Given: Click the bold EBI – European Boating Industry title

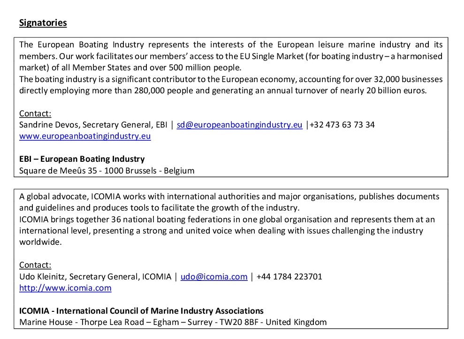Looking at the screenshot, I should tap(82, 159).
